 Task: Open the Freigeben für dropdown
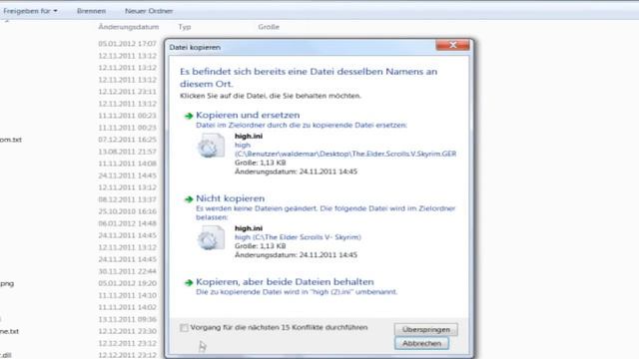pyautogui.click(x=30, y=11)
